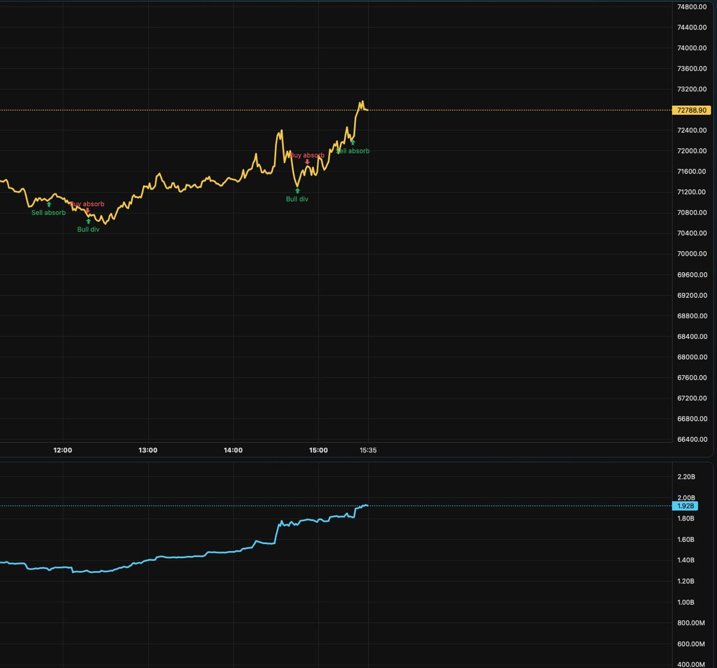Click the 14:00 time axis label
The image size is (717, 668).
point(233,450)
